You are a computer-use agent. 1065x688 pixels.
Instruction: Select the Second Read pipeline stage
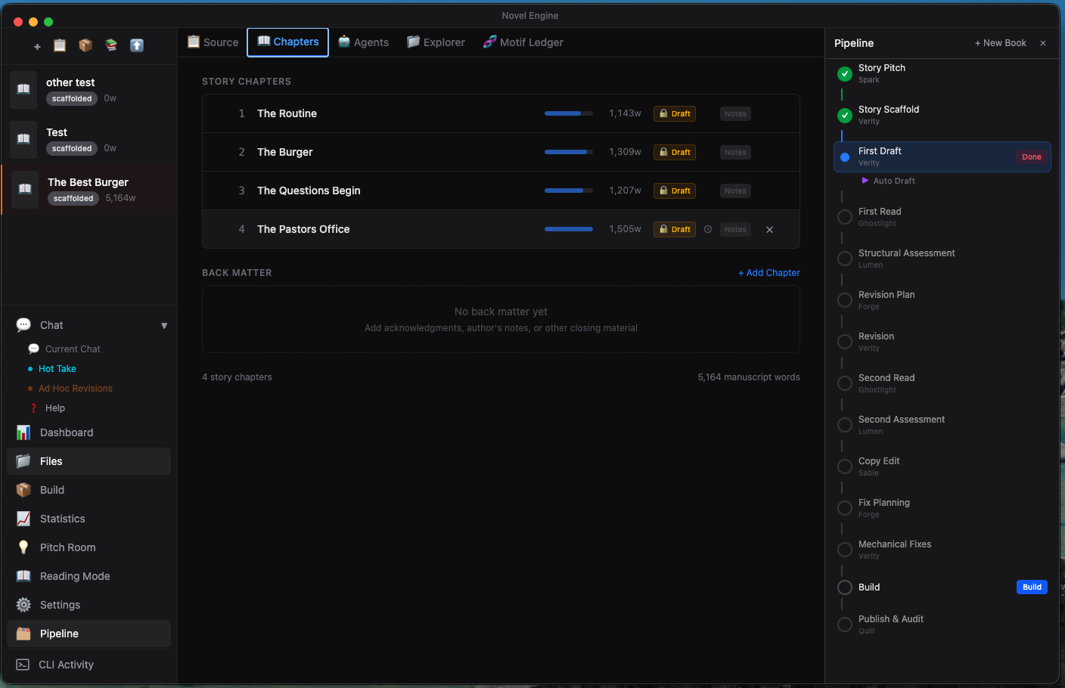coord(886,383)
